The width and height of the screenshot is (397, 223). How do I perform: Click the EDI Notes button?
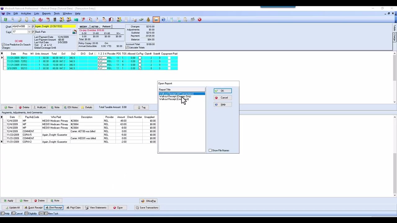(x=71, y=107)
